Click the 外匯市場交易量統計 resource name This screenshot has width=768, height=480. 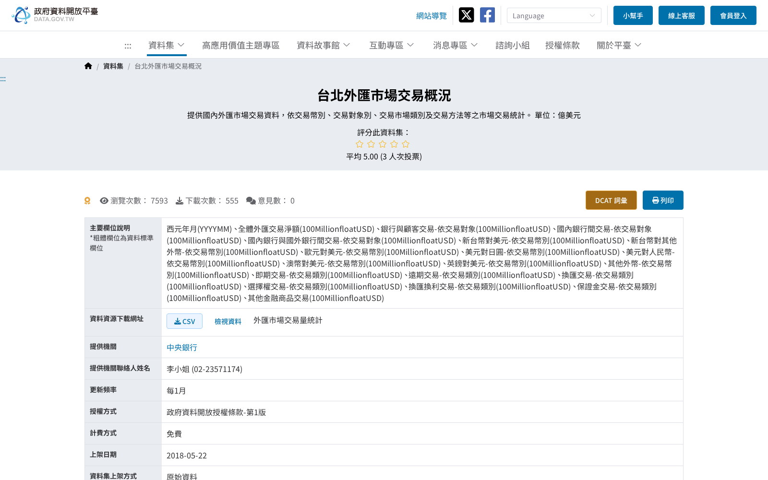pyautogui.click(x=288, y=320)
